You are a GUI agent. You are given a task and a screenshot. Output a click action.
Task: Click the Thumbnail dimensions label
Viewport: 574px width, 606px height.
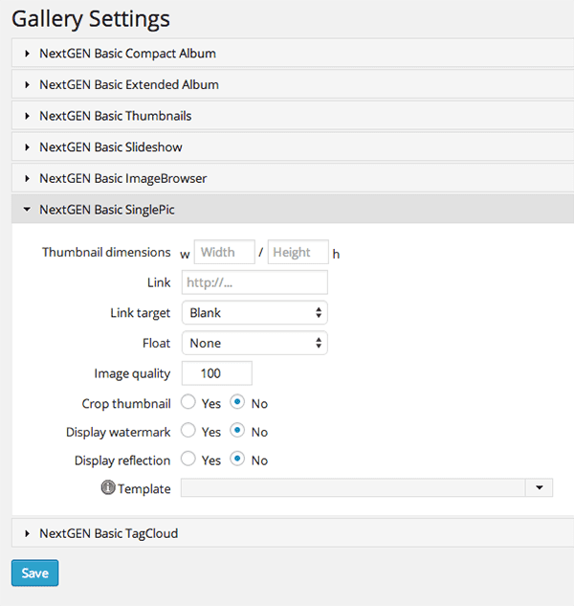tap(106, 252)
